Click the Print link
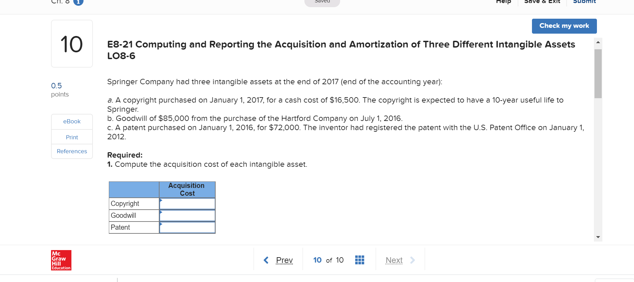This screenshot has height=282, width=634. (72, 137)
